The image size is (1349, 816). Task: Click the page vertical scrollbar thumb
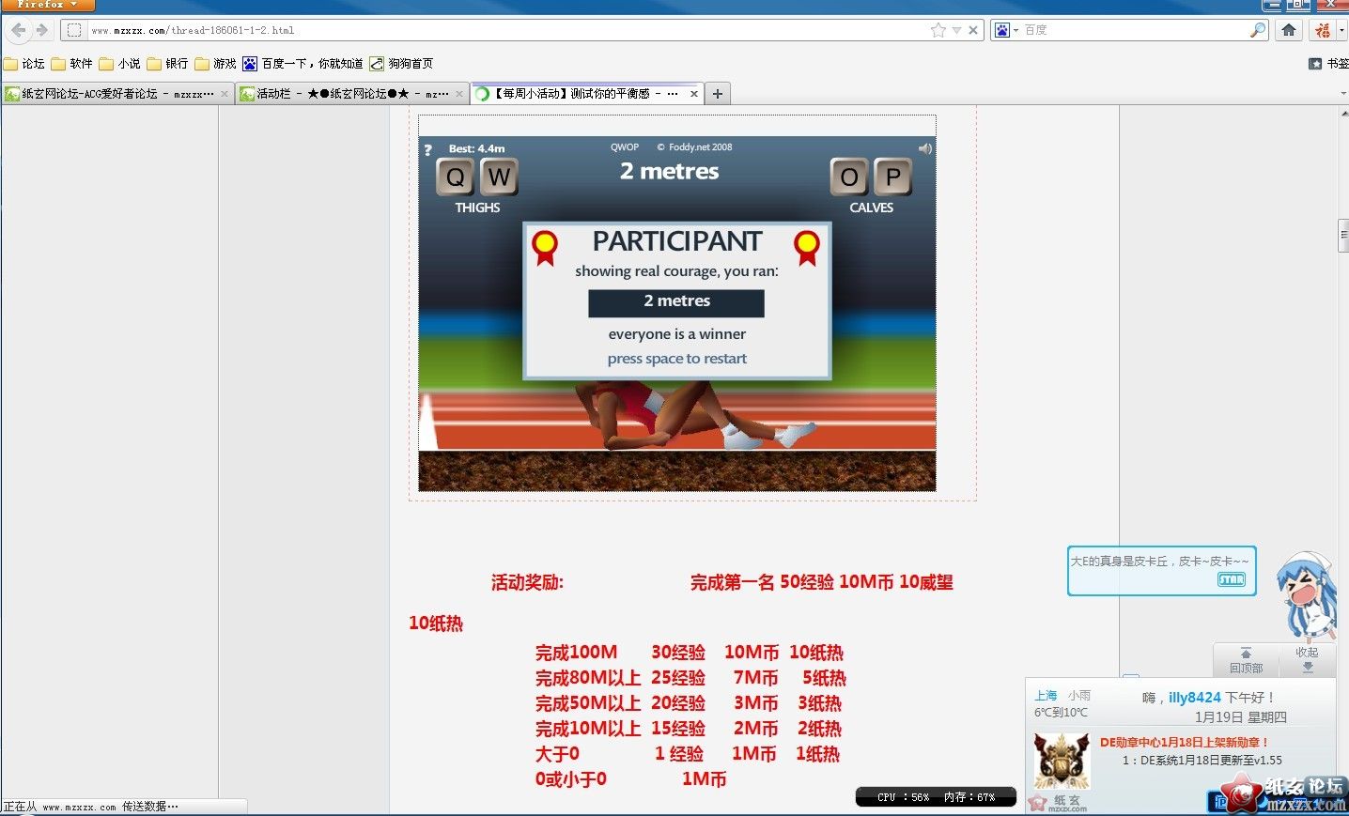click(x=1343, y=235)
